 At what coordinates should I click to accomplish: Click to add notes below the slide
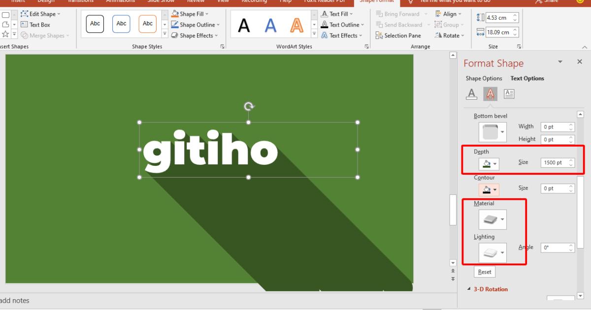click(x=15, y=300)
